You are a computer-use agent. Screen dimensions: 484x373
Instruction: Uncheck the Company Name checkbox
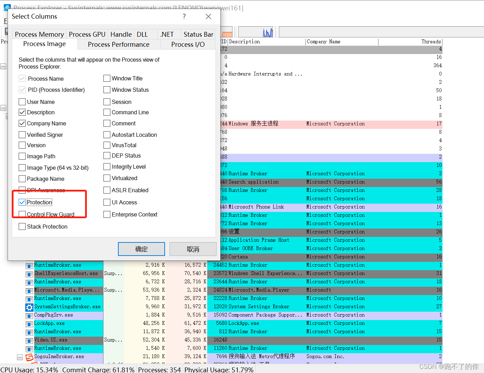(x=22, y=123)
